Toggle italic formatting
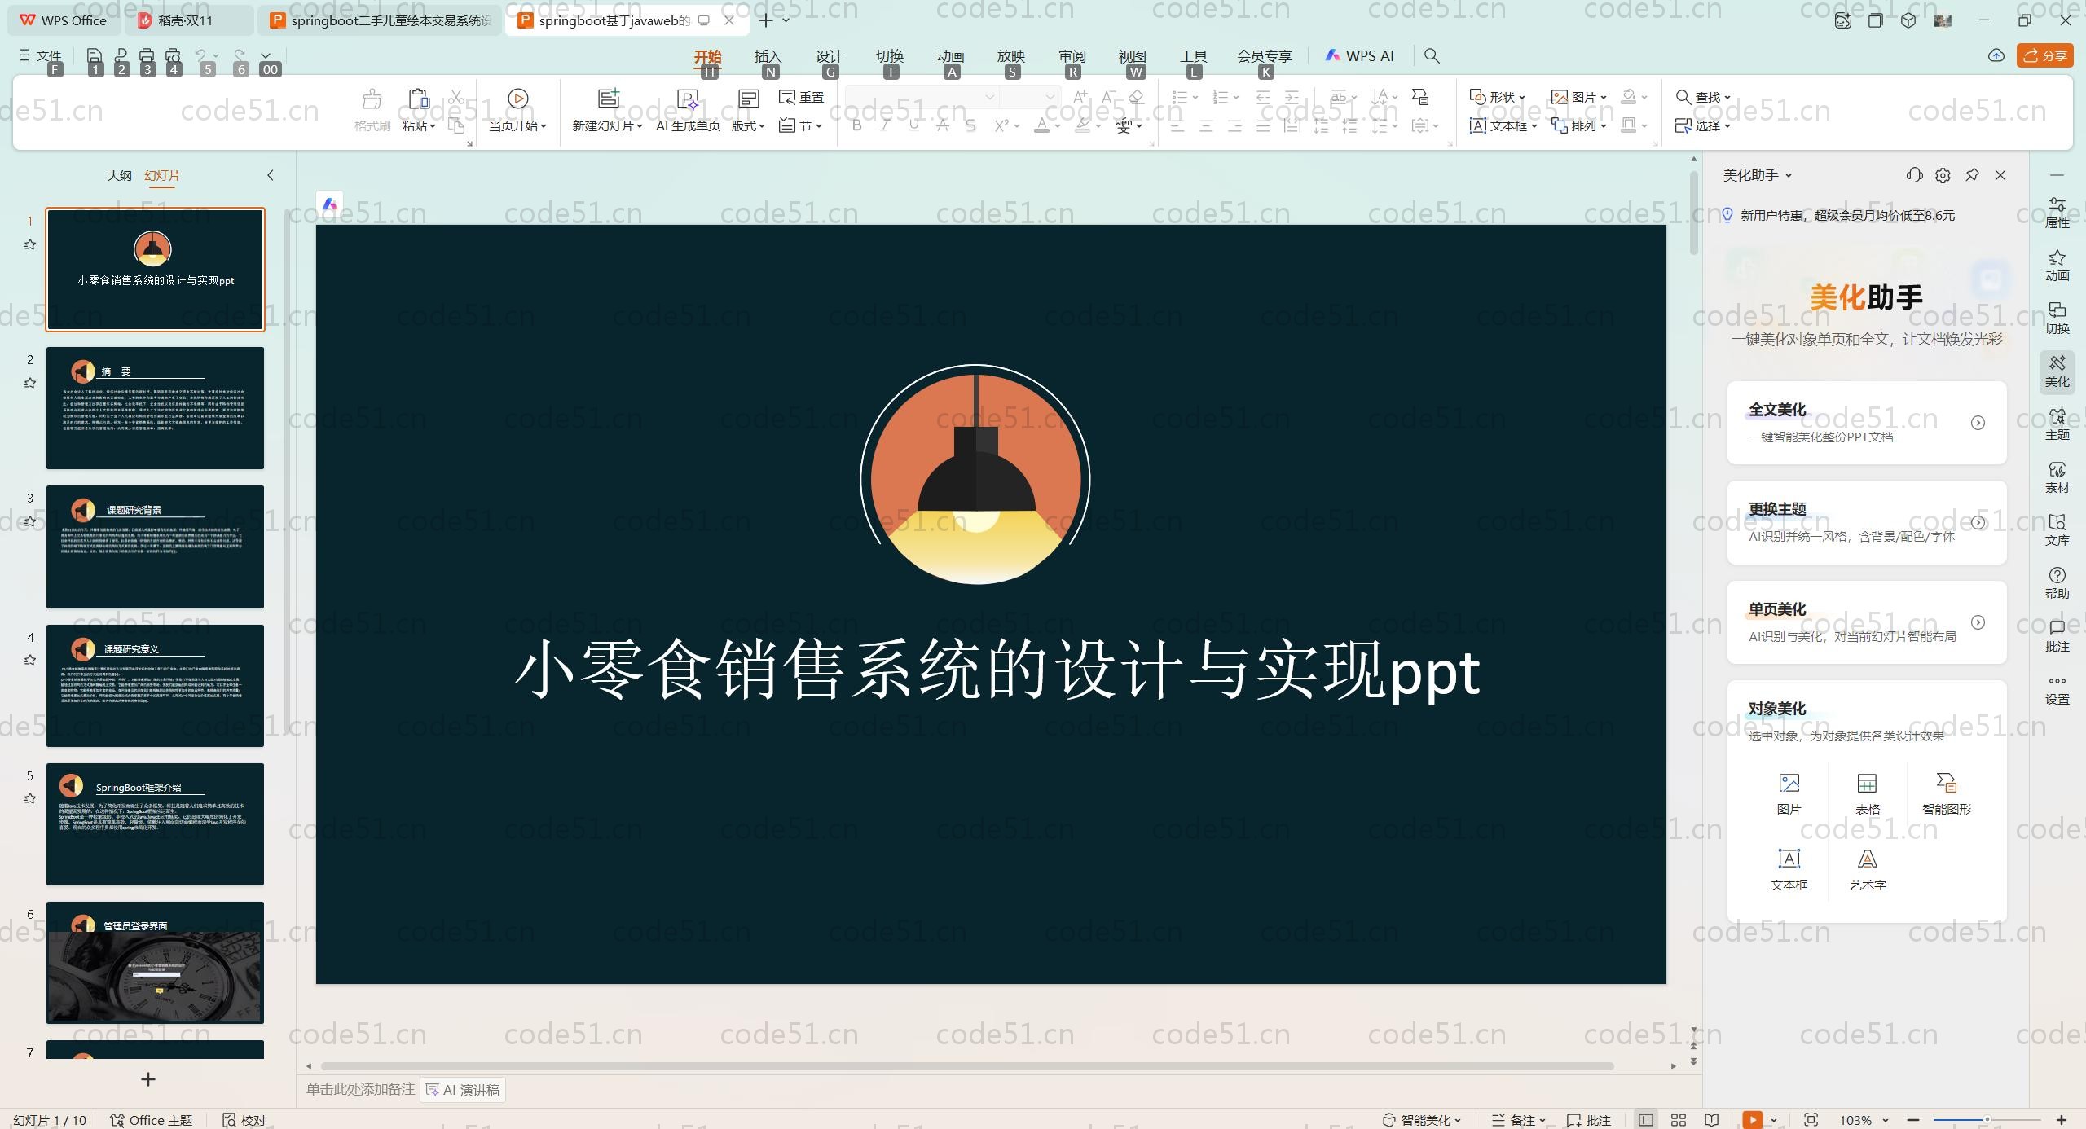 coord(885,125)
